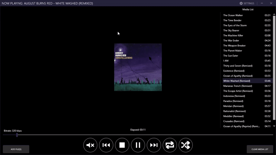Click the media list scroll up arrow
Viewport: 276px width, 155px height.
coord(274,14)
